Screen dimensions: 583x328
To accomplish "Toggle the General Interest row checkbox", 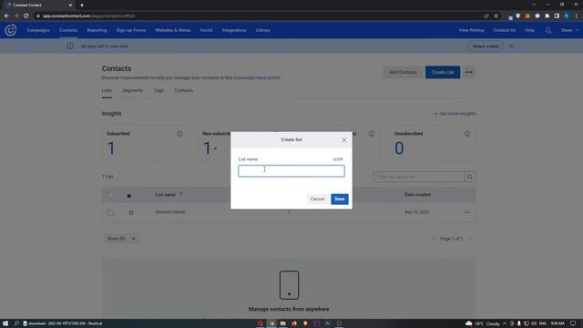I will point(111,212).
